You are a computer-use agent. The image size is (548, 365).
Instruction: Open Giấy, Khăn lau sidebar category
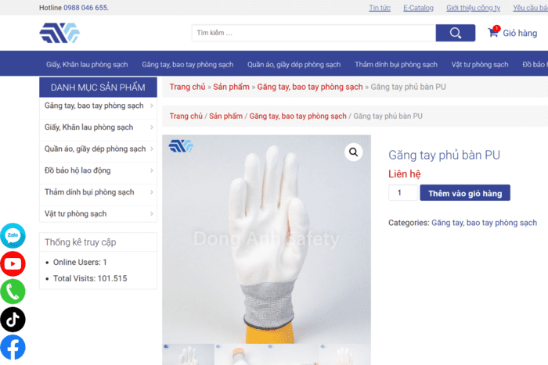coord(88,127)
